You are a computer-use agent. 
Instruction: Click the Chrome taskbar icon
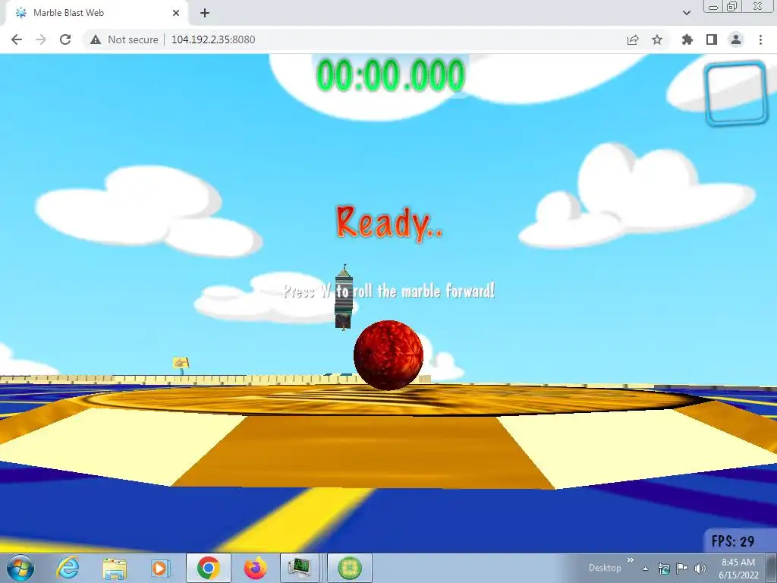[x=208, y=568]
